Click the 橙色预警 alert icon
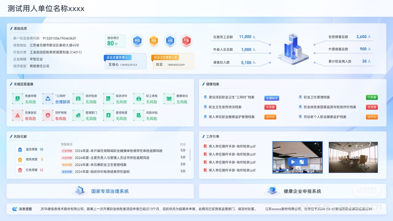Image resolution: width=393 pixels, height=221 pixels. 20,160
